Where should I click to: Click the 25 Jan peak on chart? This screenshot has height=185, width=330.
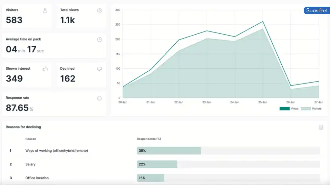point(263,22)
